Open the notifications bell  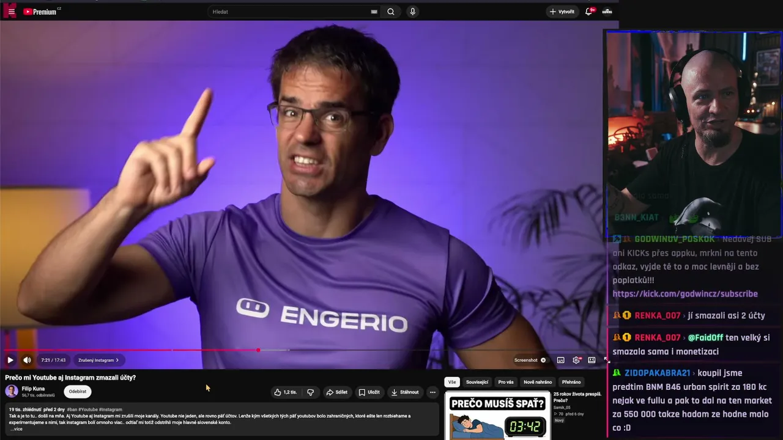pos(589,12)
